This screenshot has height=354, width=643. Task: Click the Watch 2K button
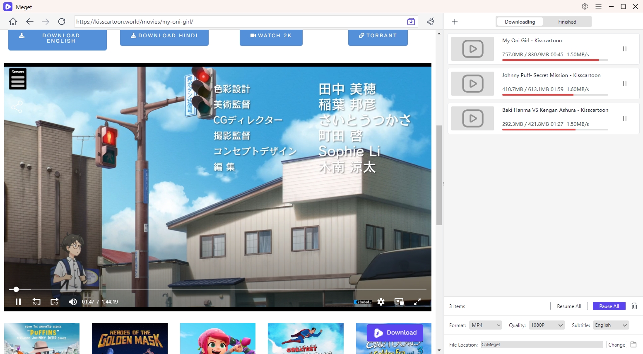[x=271, y=37]
